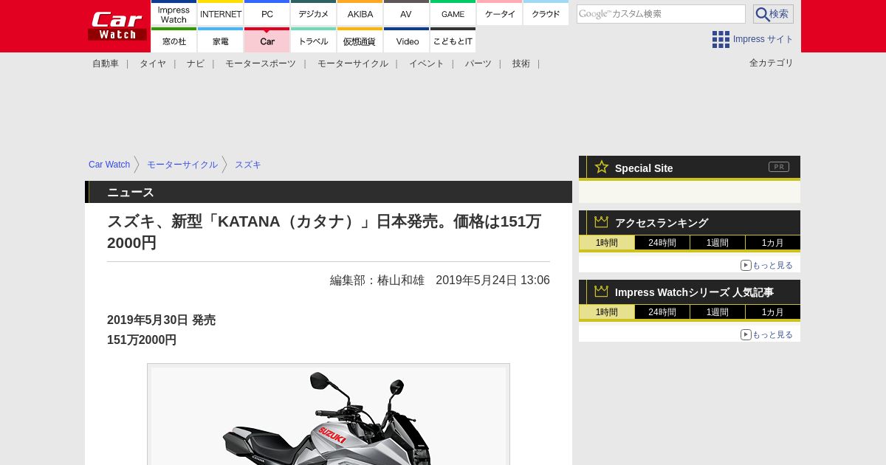Click the 検索 search button
886x465 pixels.
[773, 14]
